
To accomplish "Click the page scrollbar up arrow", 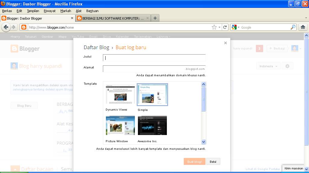I will click(x=306, y=36).
